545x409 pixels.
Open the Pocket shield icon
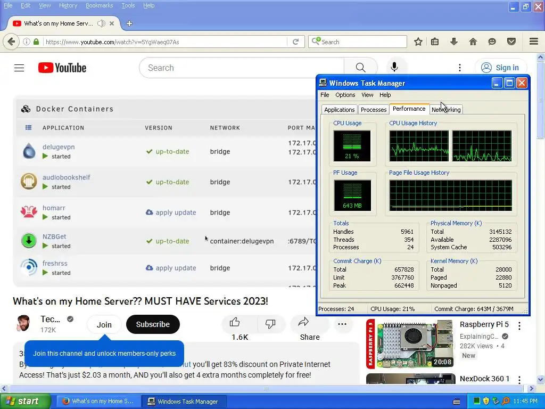click(511, 42)
